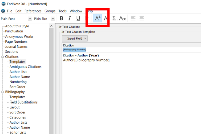Select Templates under Bibliography

17,97
